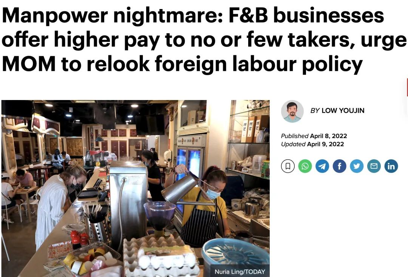Image resolution: width=408 pixels, height=277 pixels.
Task: Open the cafe counter article photo
Action: coord(135,188)
